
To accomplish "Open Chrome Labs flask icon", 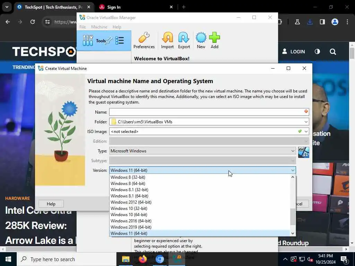I will [x=297, y=22].
